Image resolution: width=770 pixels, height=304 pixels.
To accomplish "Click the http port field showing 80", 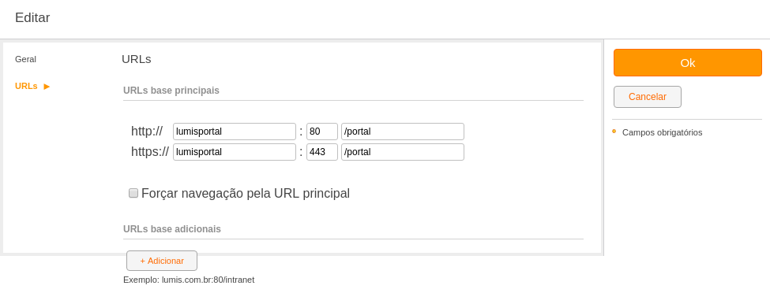I will (322, 132).
